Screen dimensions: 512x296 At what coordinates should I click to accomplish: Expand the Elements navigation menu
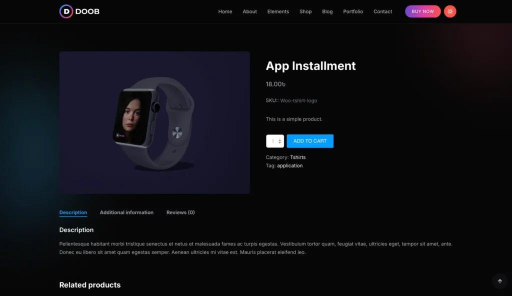[x=278, y=11]
